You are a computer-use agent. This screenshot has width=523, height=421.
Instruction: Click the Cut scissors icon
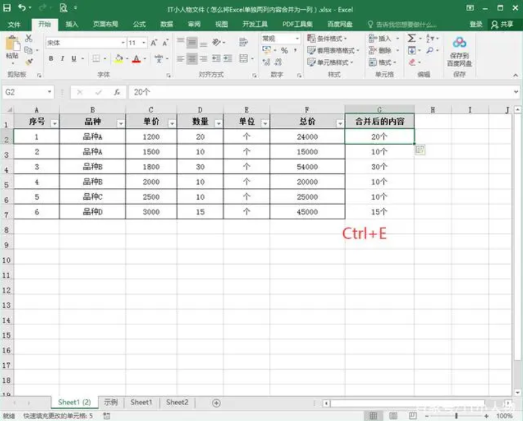click(28, 39)
